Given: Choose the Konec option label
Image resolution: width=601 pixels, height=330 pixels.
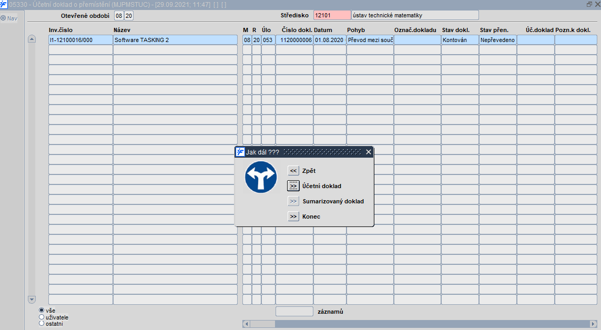Looking at the screenshot, I should tap(311, 216).
